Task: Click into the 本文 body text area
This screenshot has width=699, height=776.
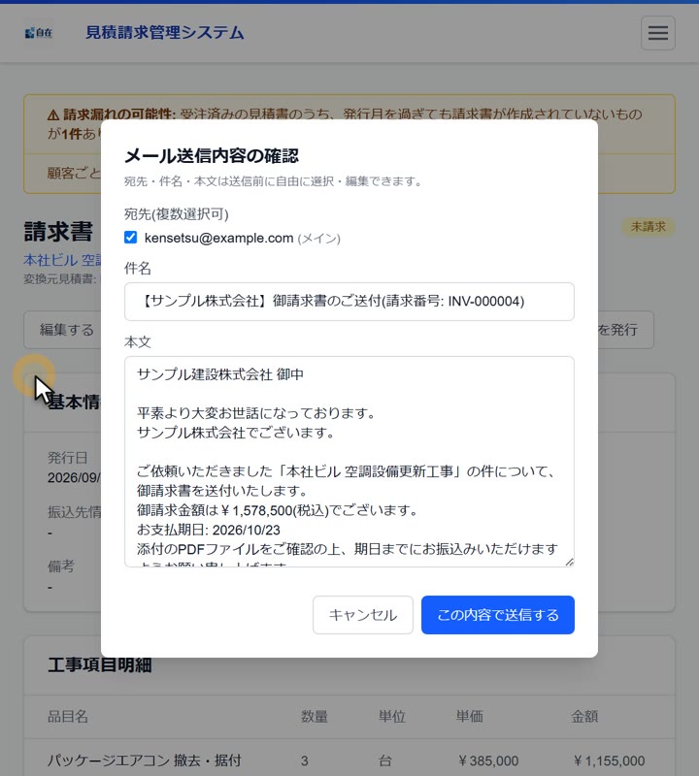Action: tap(349, 462)
